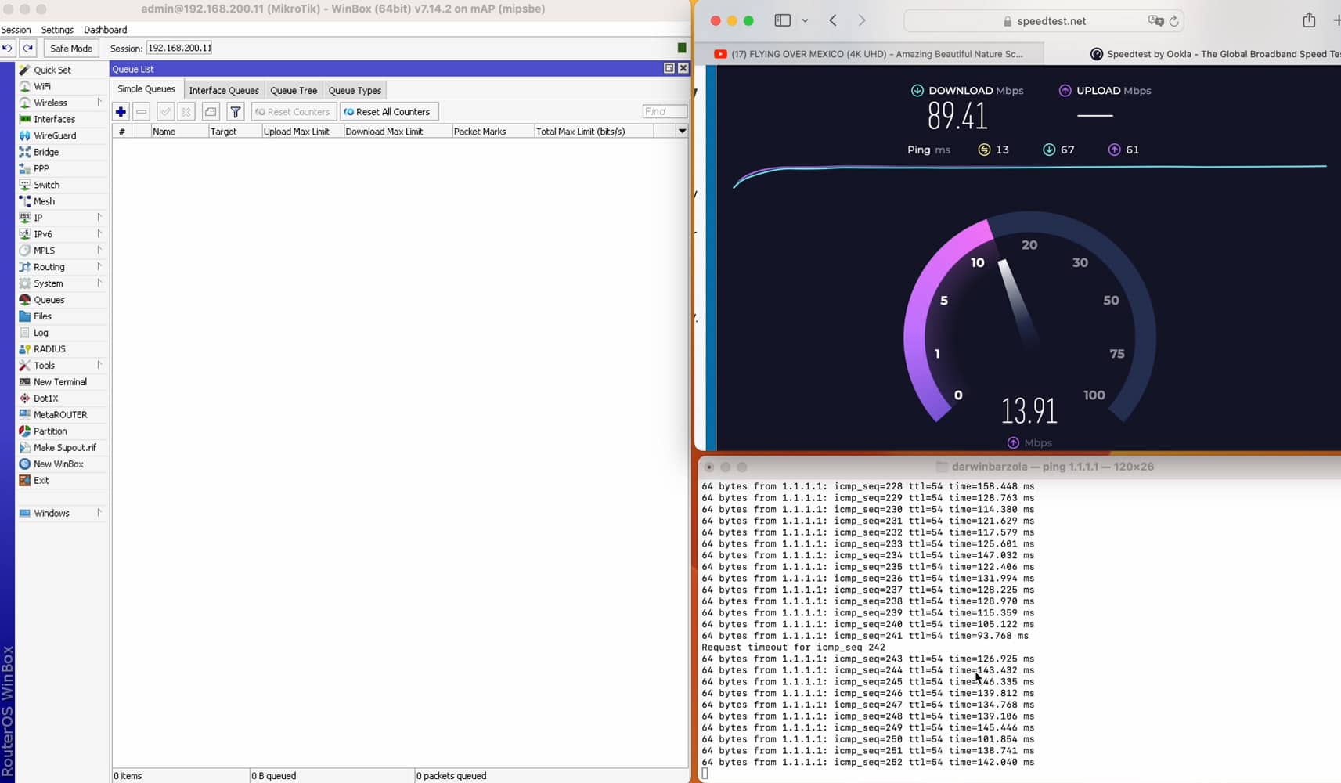This screenshot has height=783, width=1341.
Task: Toggle Safe Mode button
Action: pos(71,49)
